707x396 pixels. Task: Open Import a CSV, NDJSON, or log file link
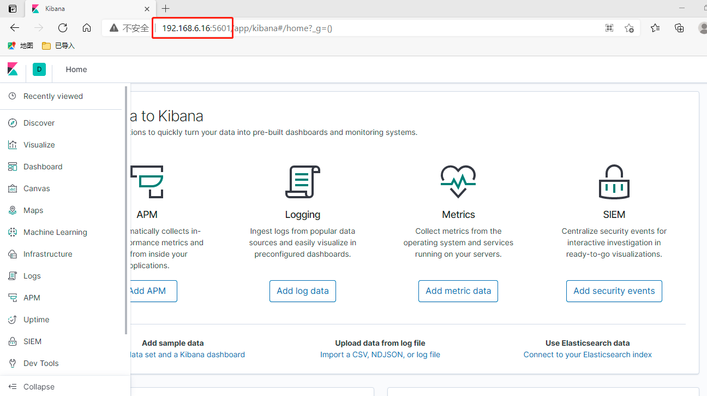point(380,354)
